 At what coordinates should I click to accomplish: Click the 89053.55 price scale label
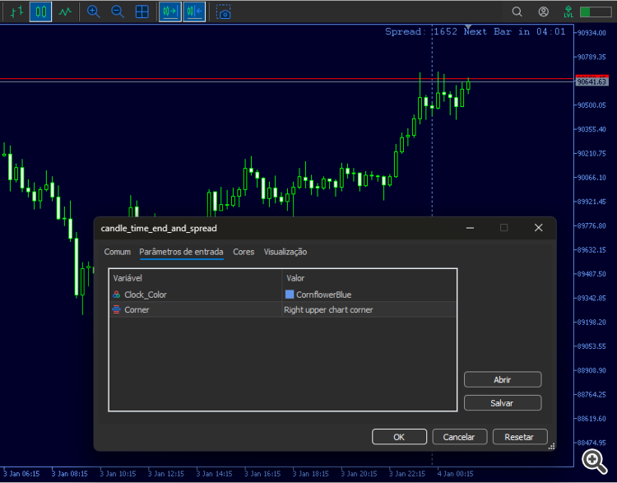[591, 346]
